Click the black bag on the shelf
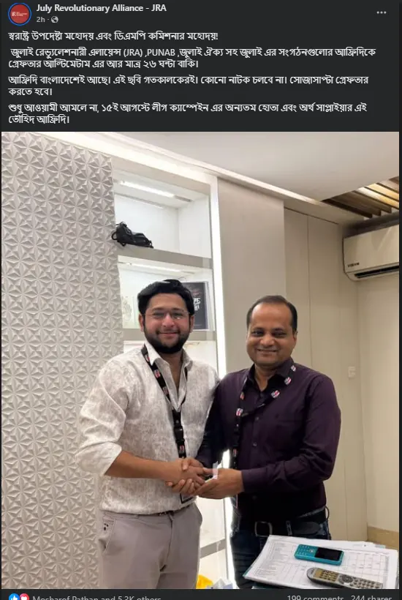The height and width of the screenshot is (600, 402). [x=132, y=235]
